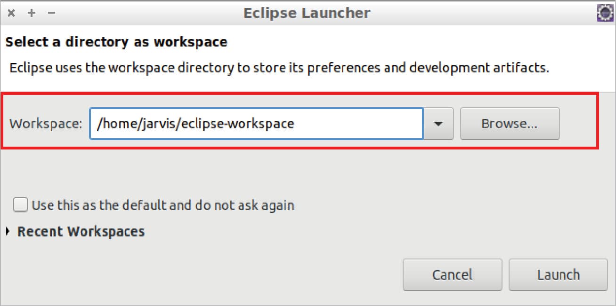Maximize the window with the plus button
The width and height of the screenshot is (616, 306).
[32, 13]
